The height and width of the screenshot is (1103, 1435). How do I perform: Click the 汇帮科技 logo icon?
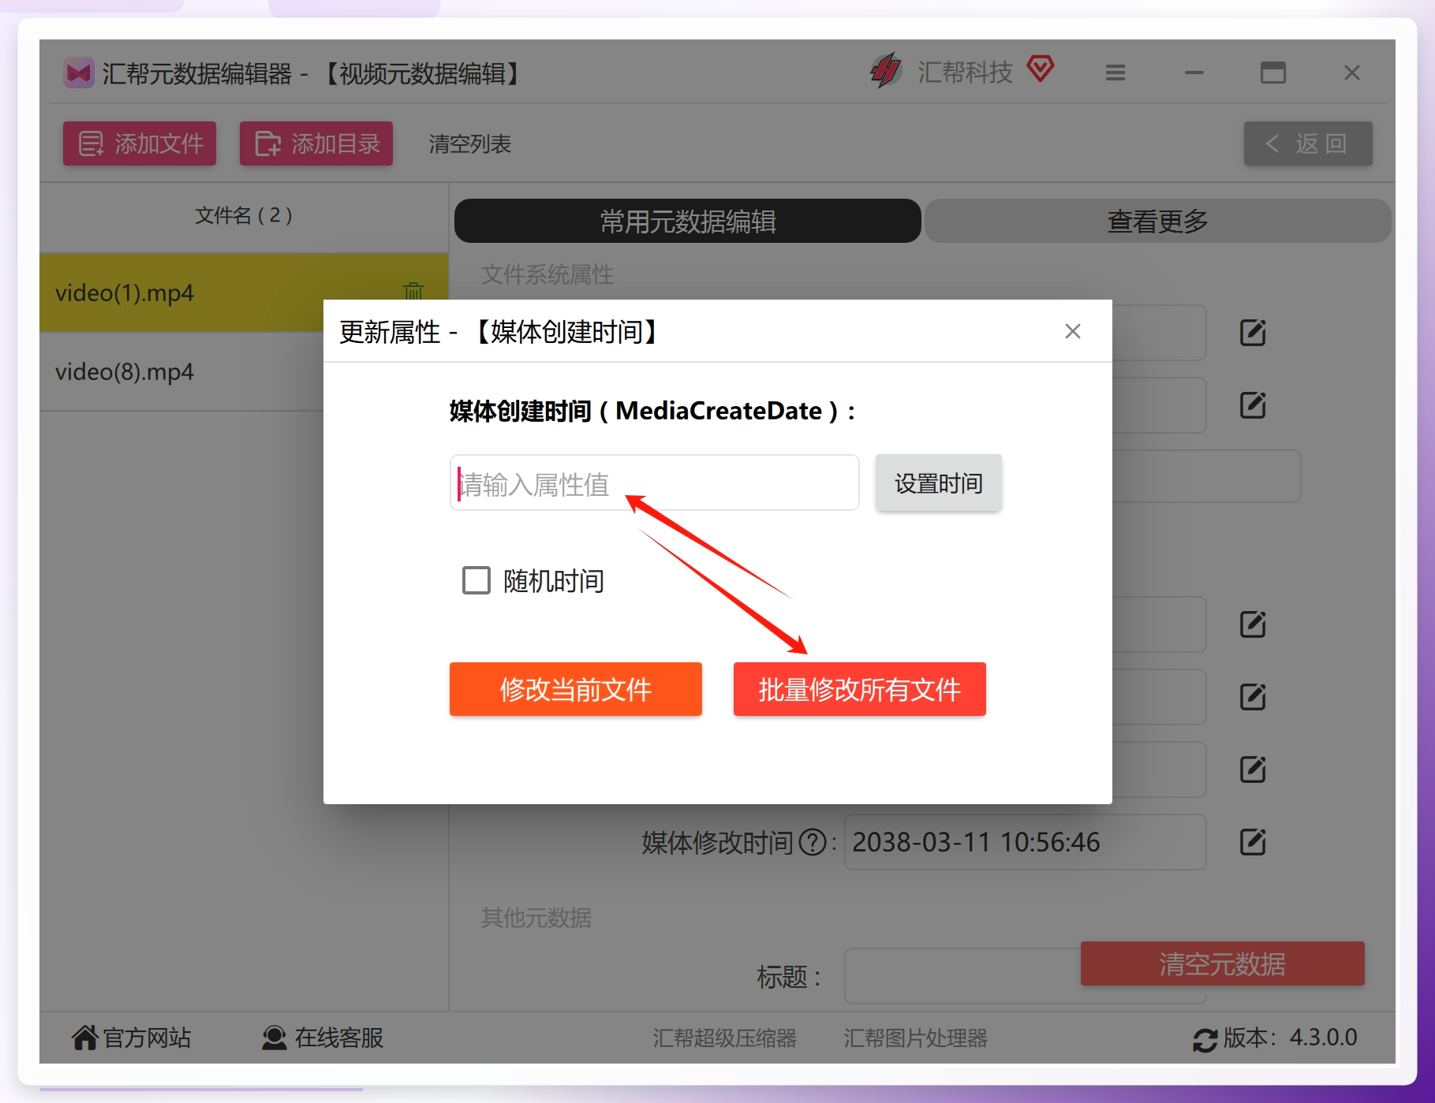tap(886, 71)
